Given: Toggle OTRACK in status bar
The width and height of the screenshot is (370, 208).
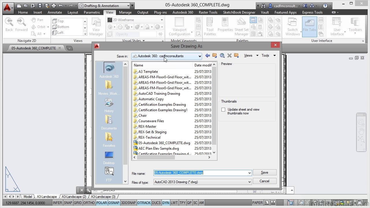Looking at the screenshot, I should [144, 203].
